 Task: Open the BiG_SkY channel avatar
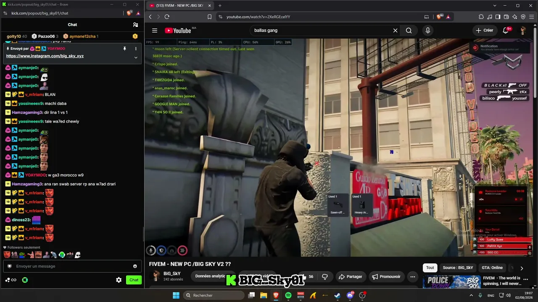tap(156, 276)
